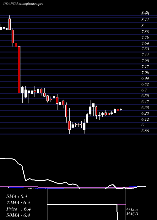
Task: Click the 6.94 price axis label
Action: point(145,78)
